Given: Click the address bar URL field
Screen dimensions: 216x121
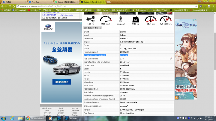Looking at the screenshot, I should [106, 6].
